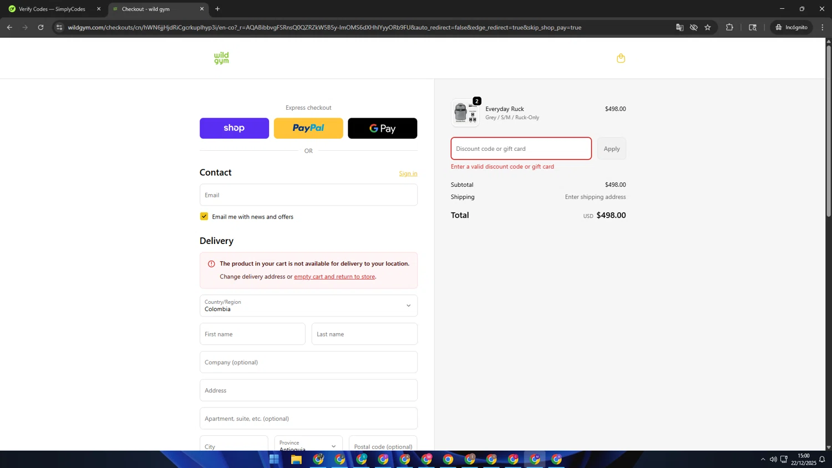Viewport: 832px width, 468px height.
Task: Click the Postal code (optional) field
Action: coord(383,444)
